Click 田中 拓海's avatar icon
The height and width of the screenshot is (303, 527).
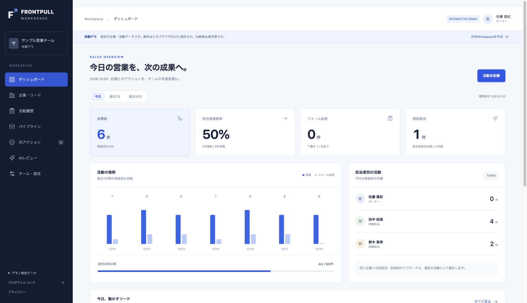pyautogui.click(x=360, y=221)
